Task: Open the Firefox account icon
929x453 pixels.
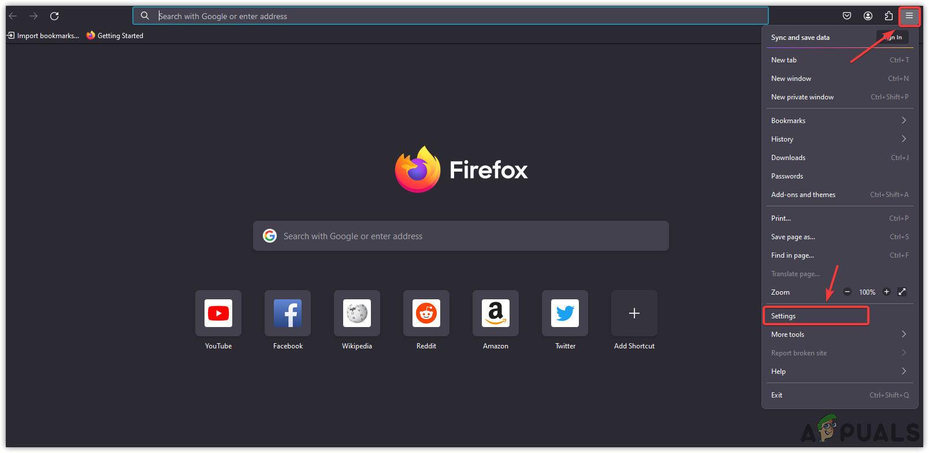Action: click(868, 16)
